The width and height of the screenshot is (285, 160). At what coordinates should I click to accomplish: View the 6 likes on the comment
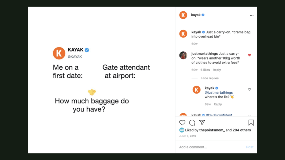(x=205, y=70)
